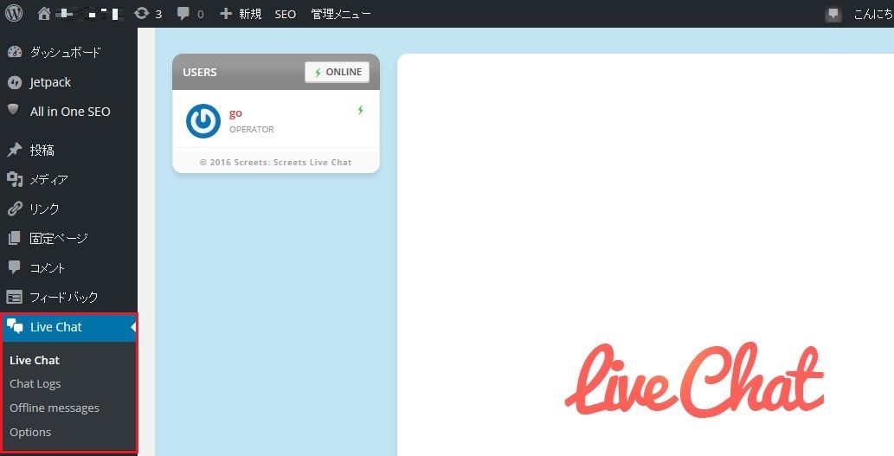
Task: Open the comments bubble icon in the admin bar
Action: pos(183,14)
